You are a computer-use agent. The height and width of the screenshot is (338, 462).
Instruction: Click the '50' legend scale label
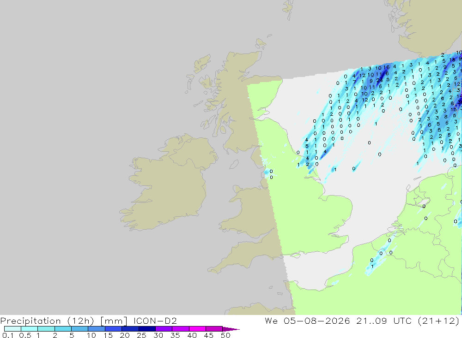(225, 335)
